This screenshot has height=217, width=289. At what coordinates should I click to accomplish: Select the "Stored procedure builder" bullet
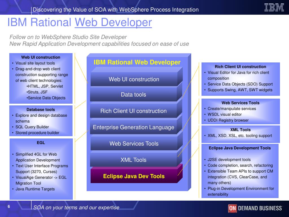coord(38,133)
